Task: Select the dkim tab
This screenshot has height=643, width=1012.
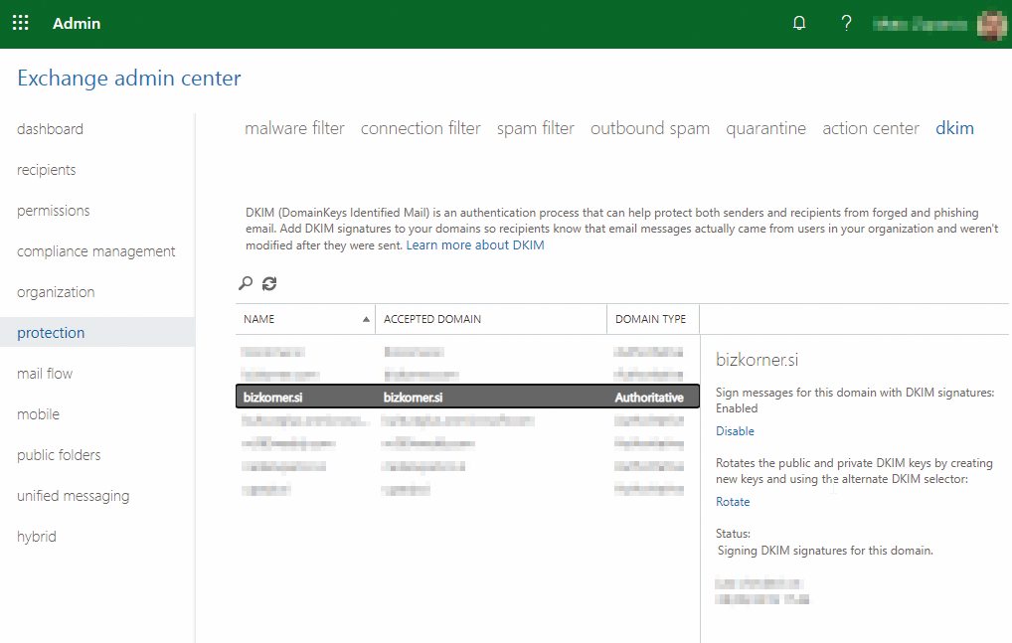Action: [x=954, y=128]
